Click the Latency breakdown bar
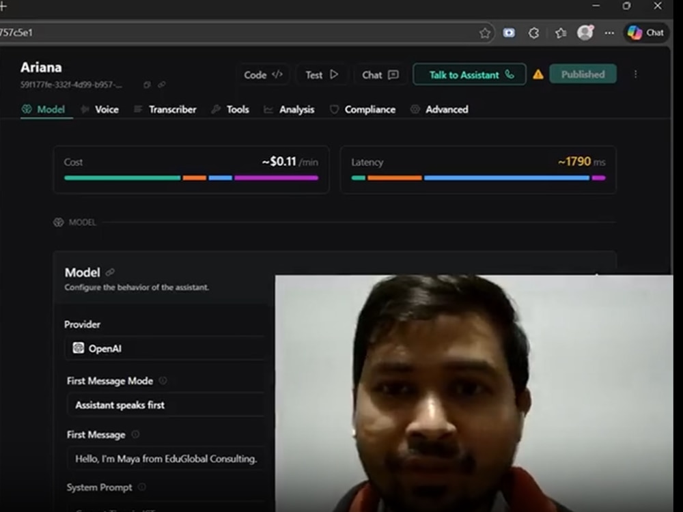This screenshot has height=512, width=683. [478, 177]
